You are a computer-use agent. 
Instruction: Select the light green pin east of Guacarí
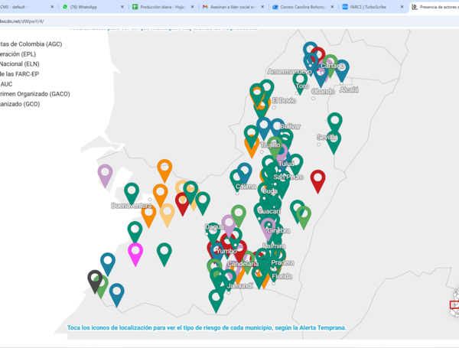click(304, 216)
